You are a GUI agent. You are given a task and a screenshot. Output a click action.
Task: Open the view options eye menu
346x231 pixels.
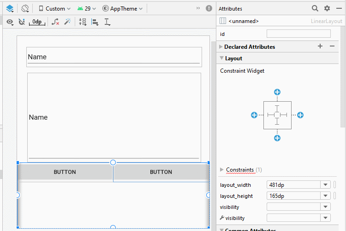pyautogui.click(x=10, y=22)
